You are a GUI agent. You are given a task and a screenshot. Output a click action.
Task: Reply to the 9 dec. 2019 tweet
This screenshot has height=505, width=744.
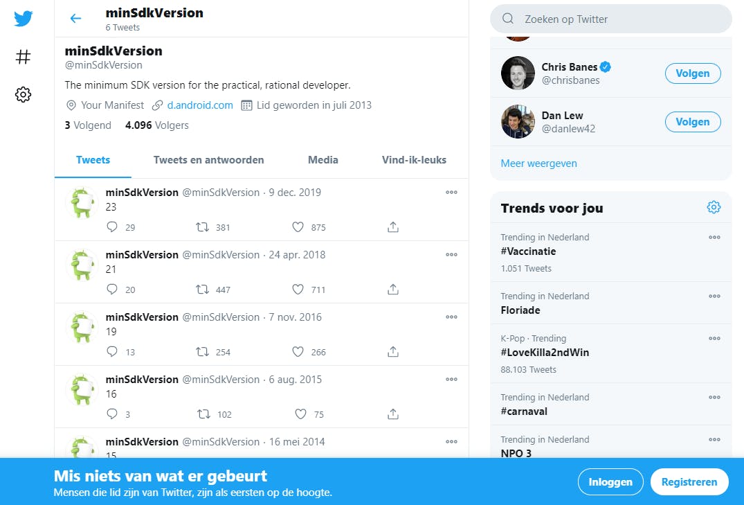[113, 227]
